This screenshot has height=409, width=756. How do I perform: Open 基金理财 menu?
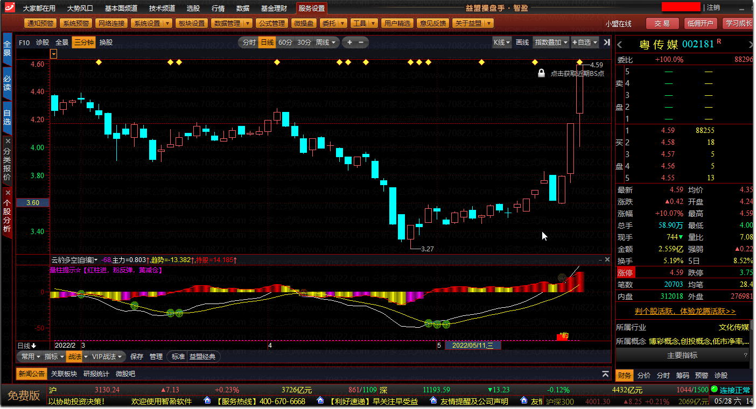point(274,9)
